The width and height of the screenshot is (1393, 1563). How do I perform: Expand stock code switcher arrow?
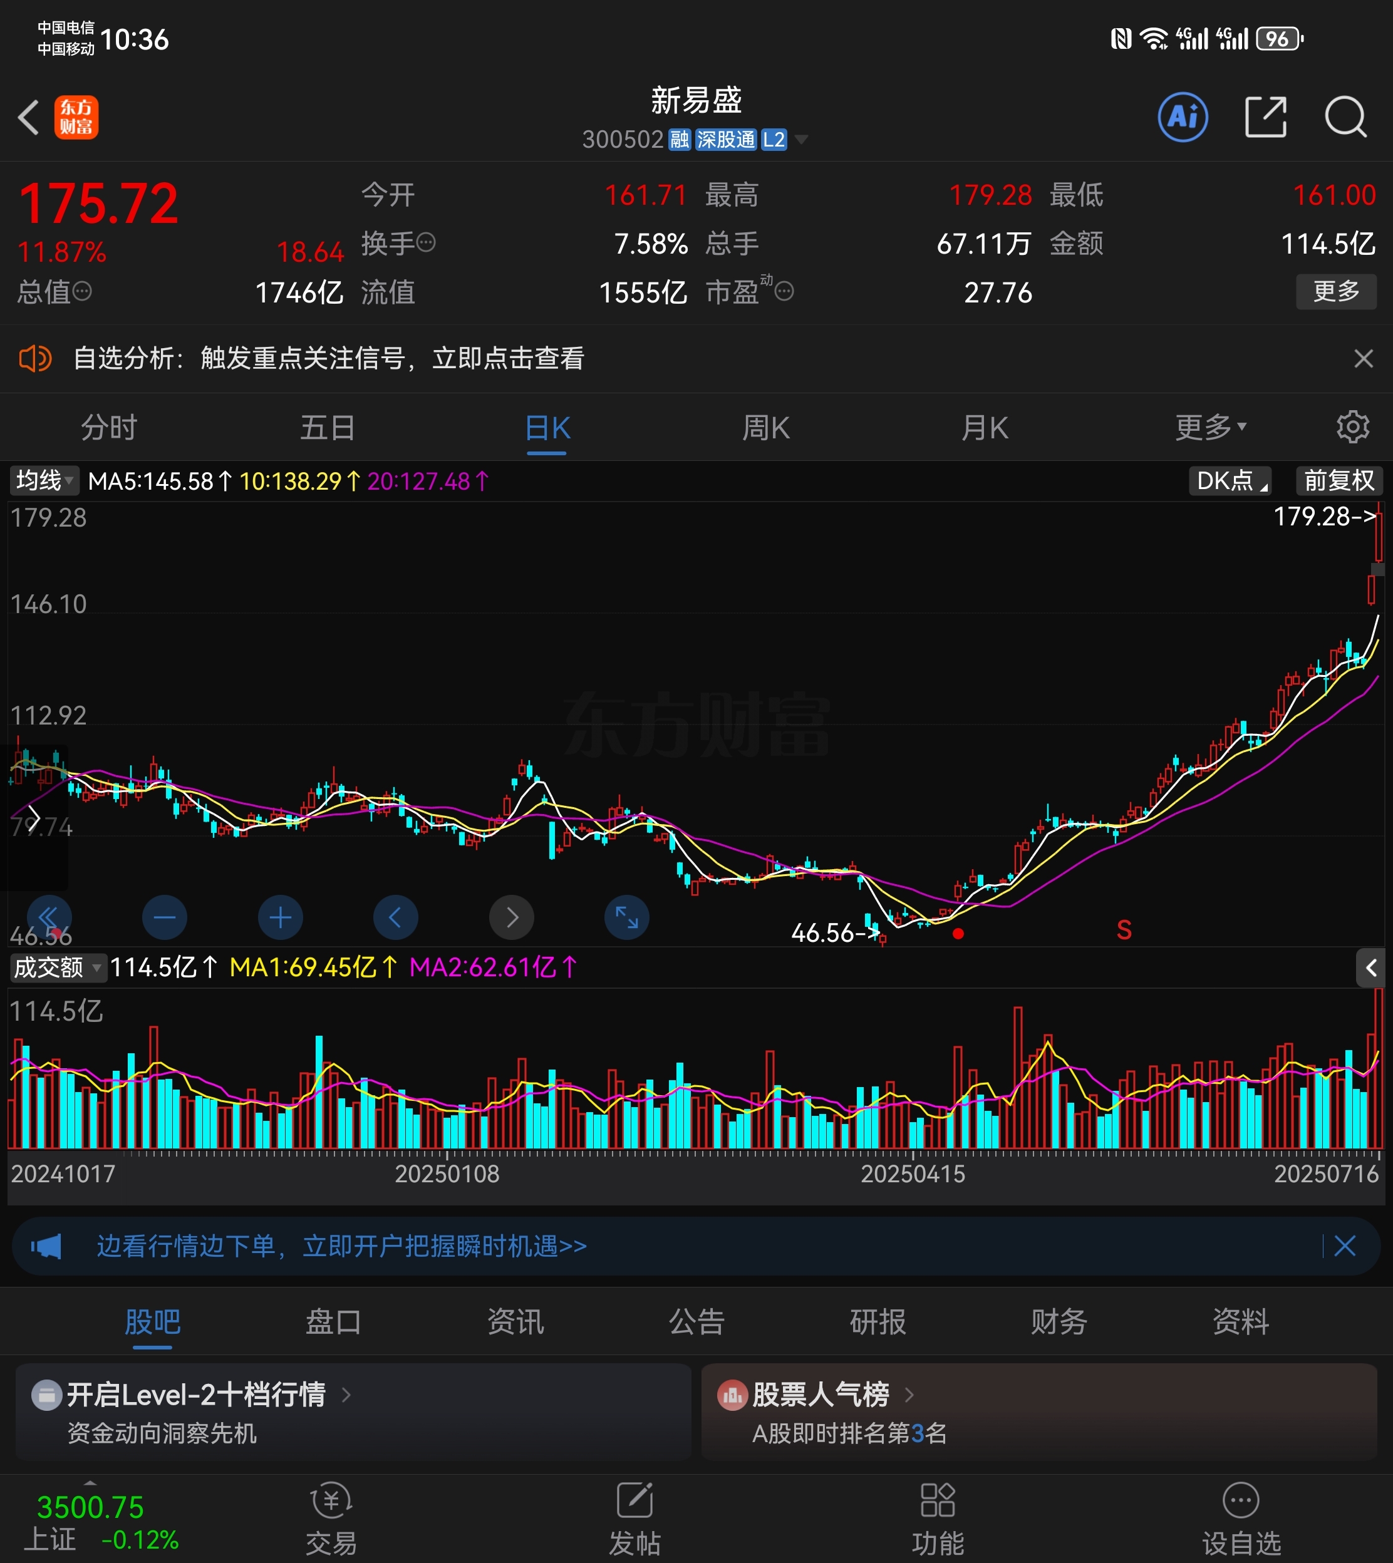[801, 139]
